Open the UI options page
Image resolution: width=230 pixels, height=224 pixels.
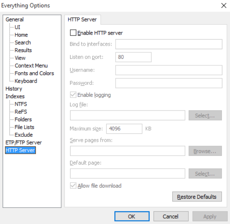(x=17, y=27)
